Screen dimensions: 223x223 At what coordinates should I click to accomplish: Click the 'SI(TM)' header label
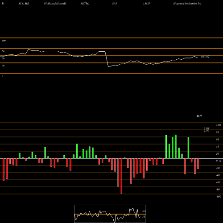(85, 4)
